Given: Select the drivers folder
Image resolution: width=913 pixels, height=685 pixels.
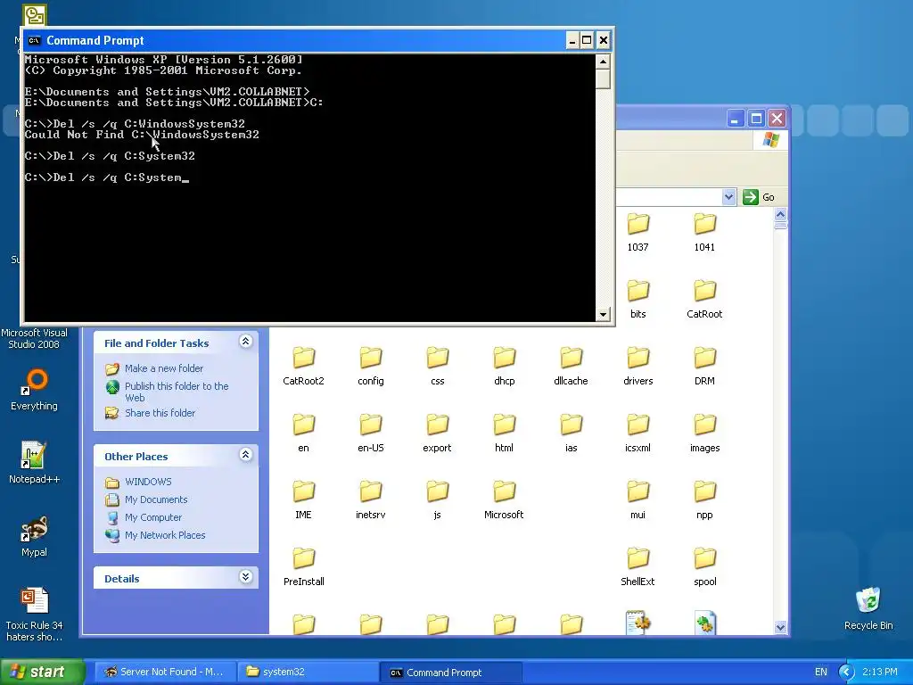Looking at the screenshot, I should tap(638, 367).
